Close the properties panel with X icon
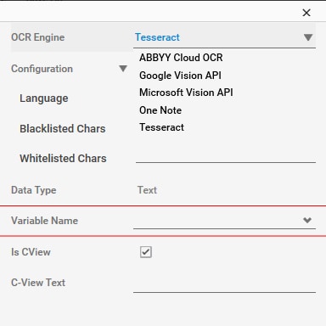The image size is (326, 326). [306, 13]
